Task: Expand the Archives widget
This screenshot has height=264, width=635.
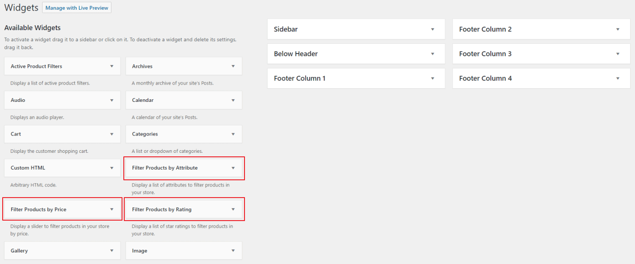Action: tap(183, 66)
